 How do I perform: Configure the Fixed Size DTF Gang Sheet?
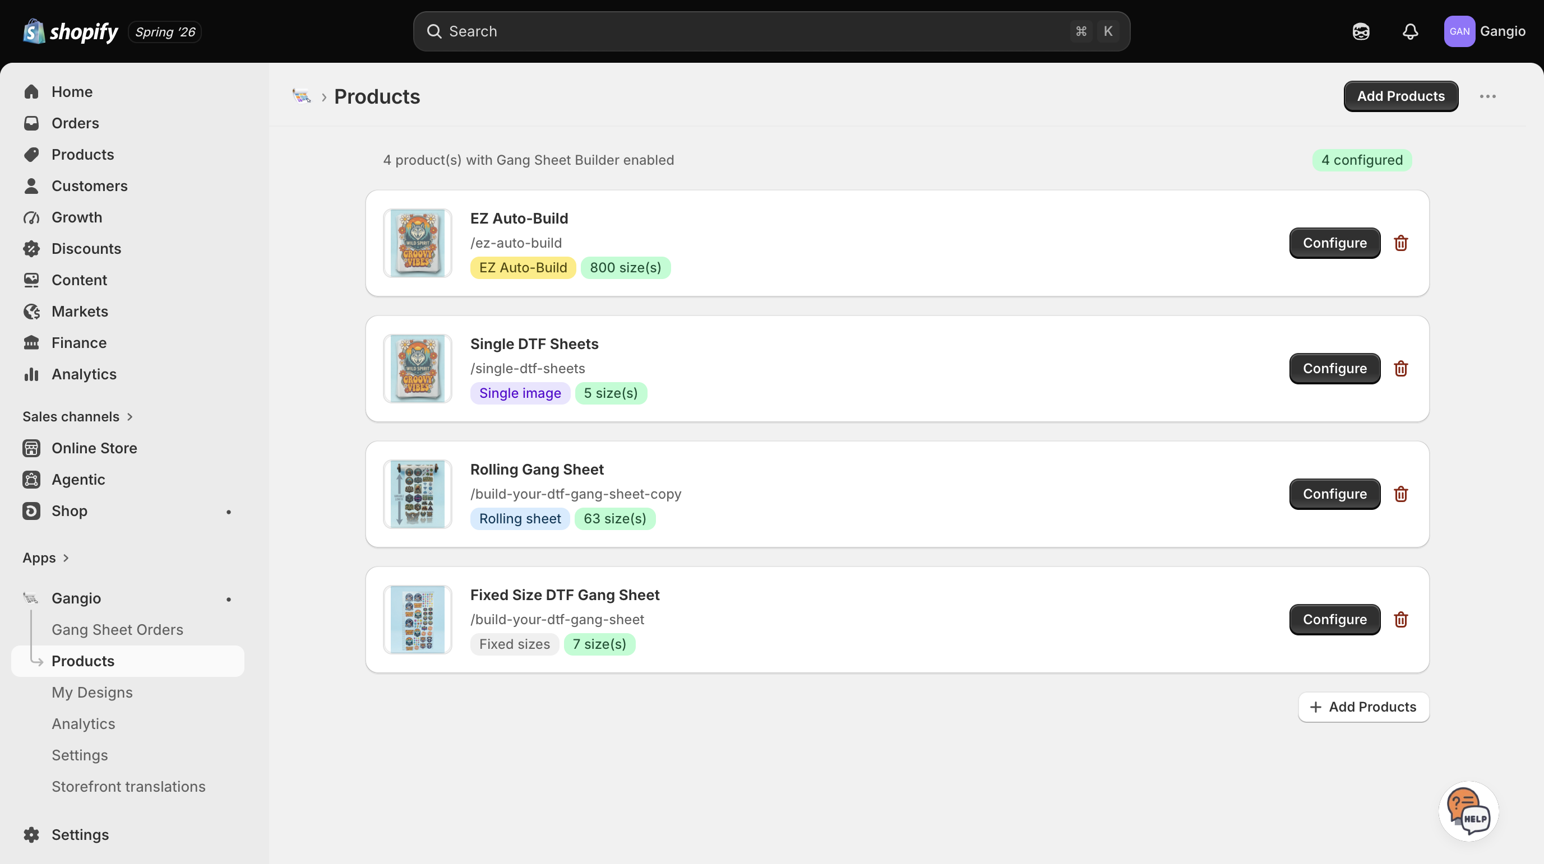point(1335,620)
